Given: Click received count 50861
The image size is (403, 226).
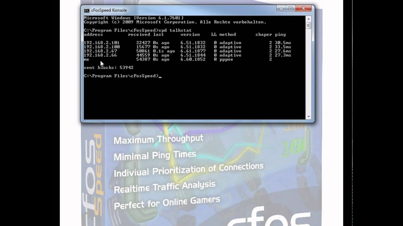Looking at the screenshot, I should coord(143,51).
